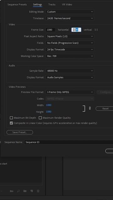Viewport: 113px width, 200px height.
Task: Switch to the Sequence Presets tab
Action: click(x=17, y=5)
